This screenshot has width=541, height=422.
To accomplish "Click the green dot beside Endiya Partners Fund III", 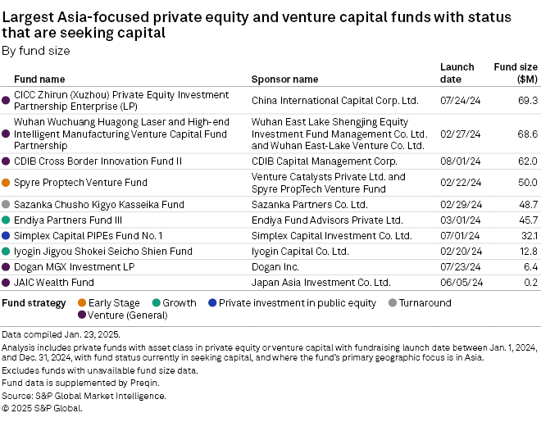I will click(7, 220).
